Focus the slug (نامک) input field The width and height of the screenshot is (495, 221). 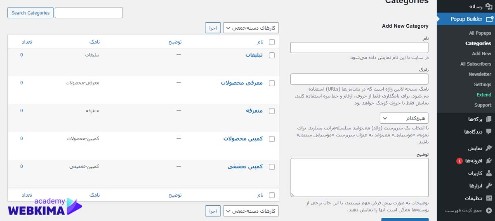[x=359, y=79]
